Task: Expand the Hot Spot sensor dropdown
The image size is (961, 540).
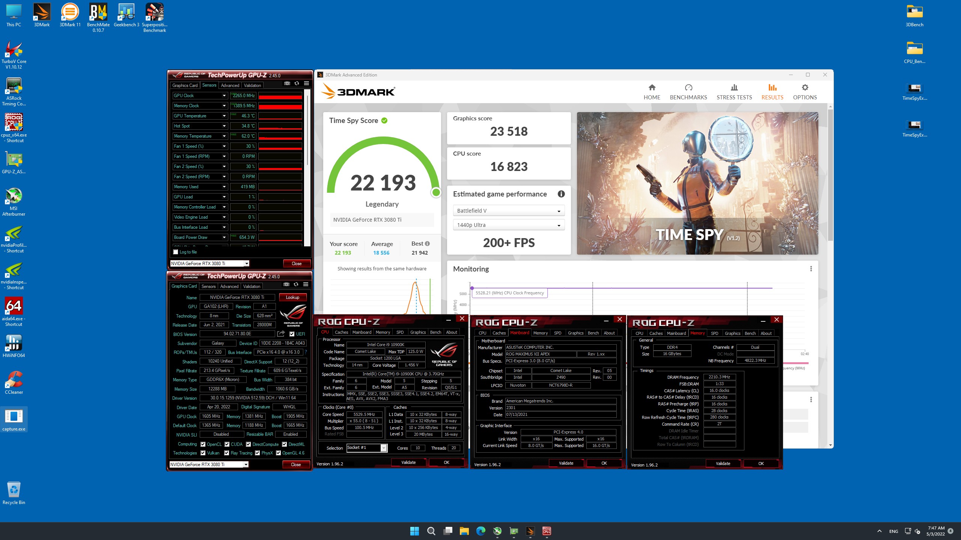Action: [224, 126]
